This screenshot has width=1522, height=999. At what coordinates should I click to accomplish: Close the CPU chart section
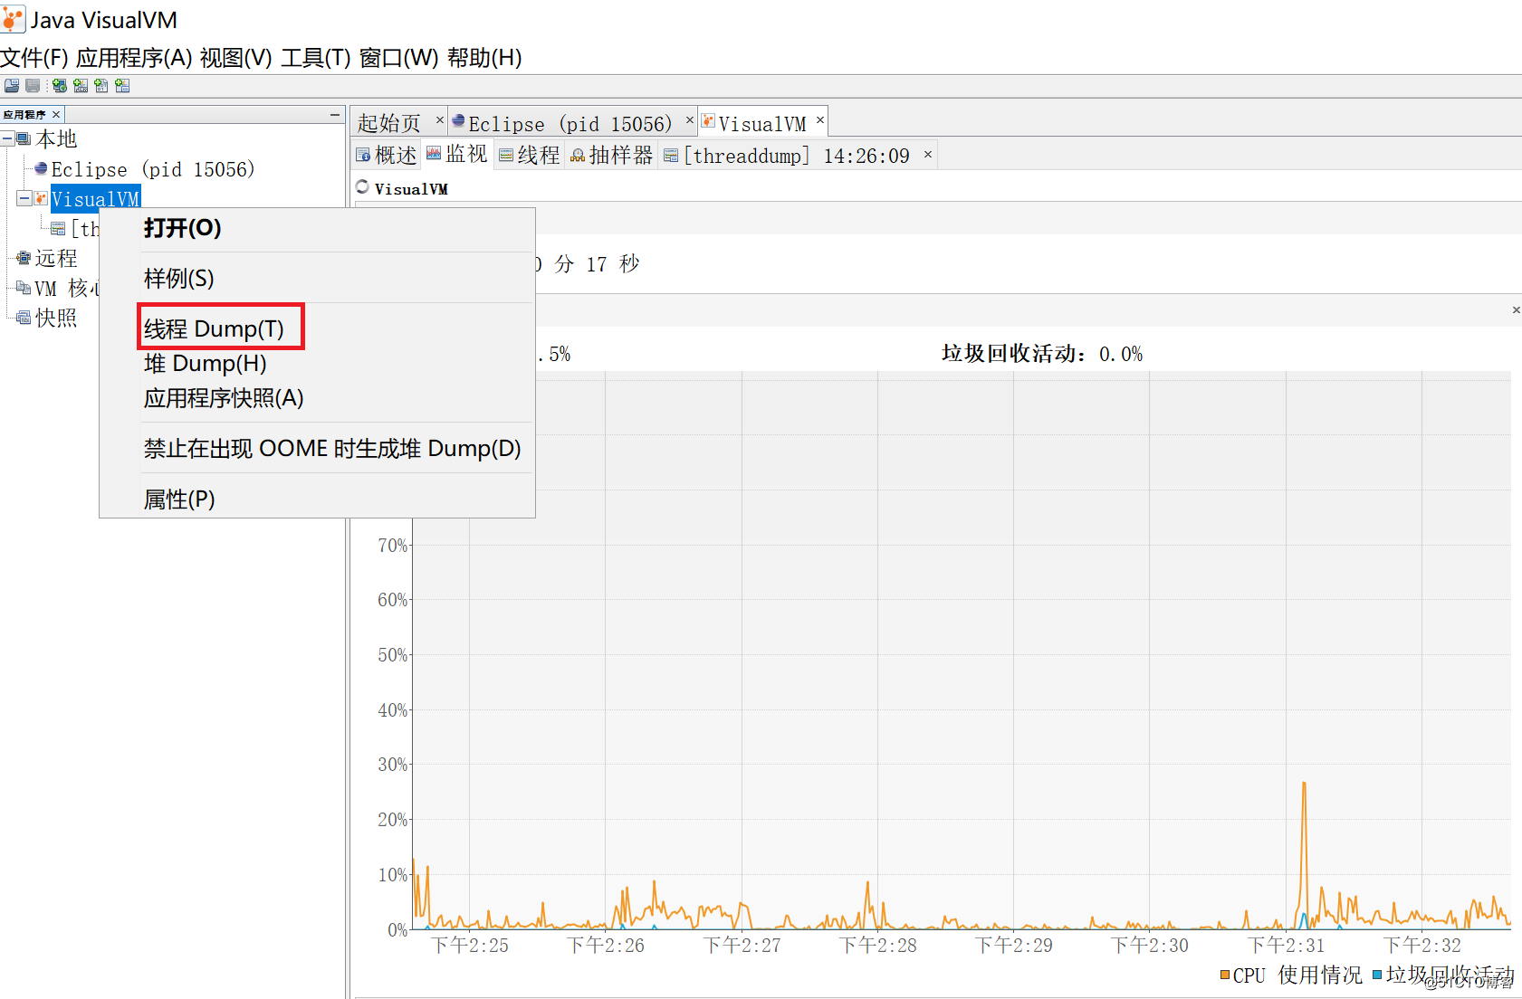(1517, 310)
